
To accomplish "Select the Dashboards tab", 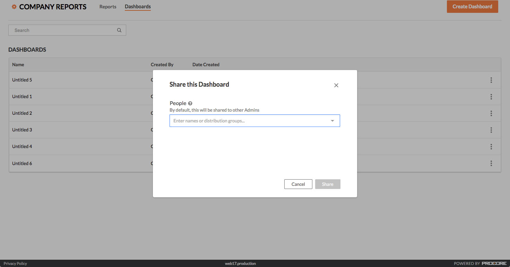I will tap(138, 7).
